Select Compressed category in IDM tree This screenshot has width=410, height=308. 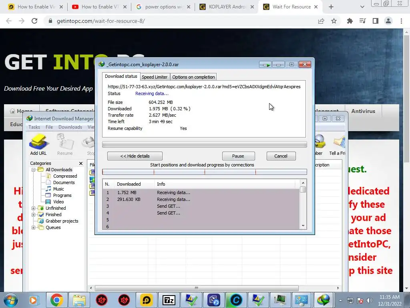(x=65, y=176)
